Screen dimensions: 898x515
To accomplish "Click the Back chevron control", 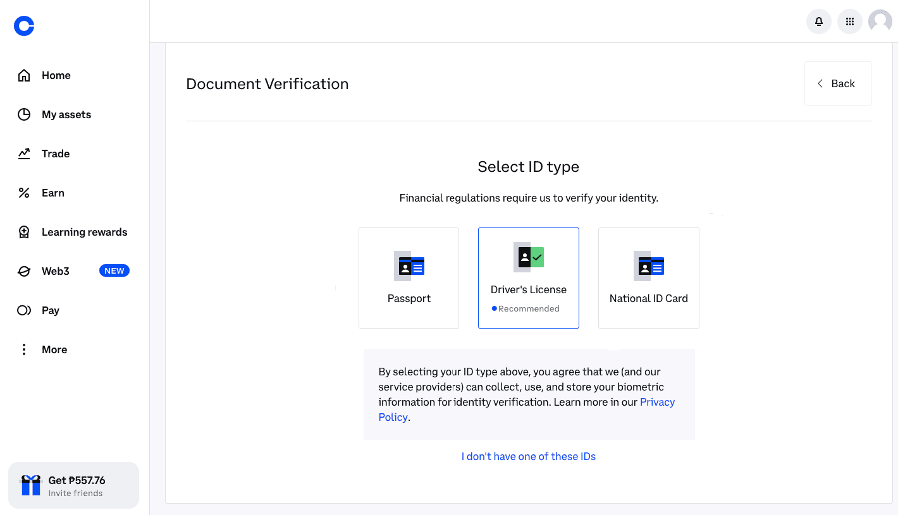I will (x=820, y=83).
